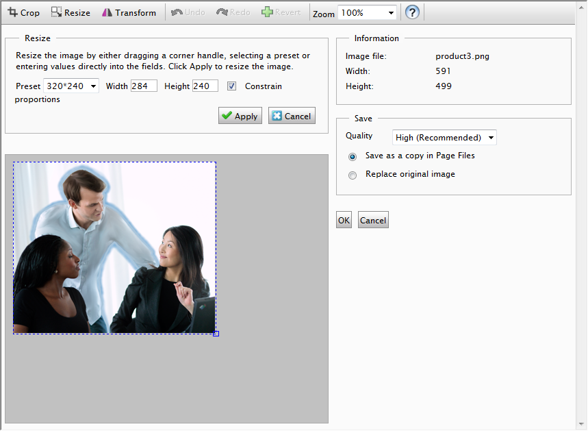
Task: Click the product image preview
Action: point(114,248)
